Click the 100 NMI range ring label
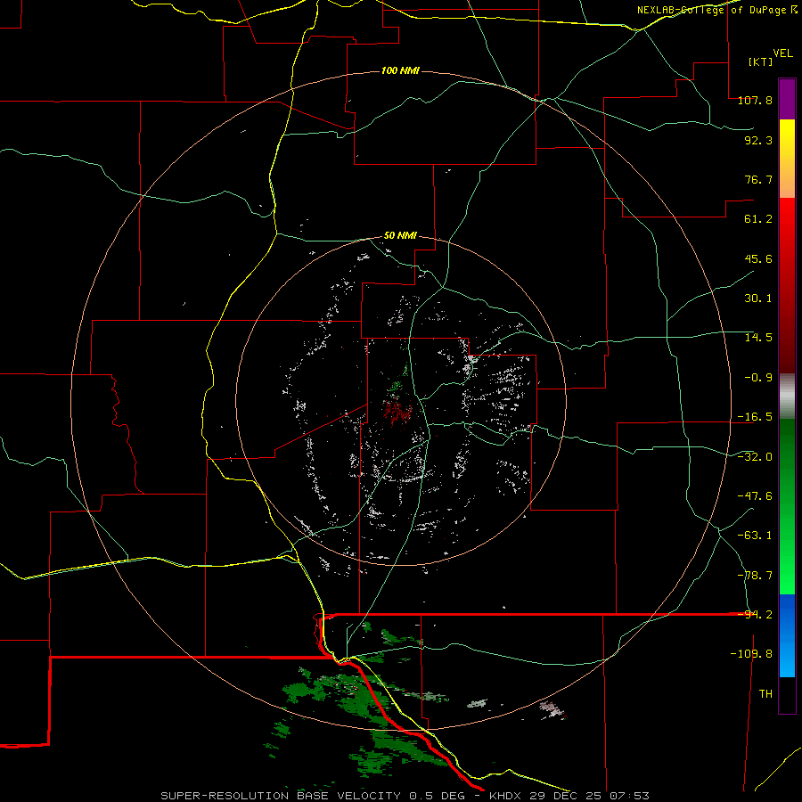This screenshot has height=802, width=802. tap(400, 70)
